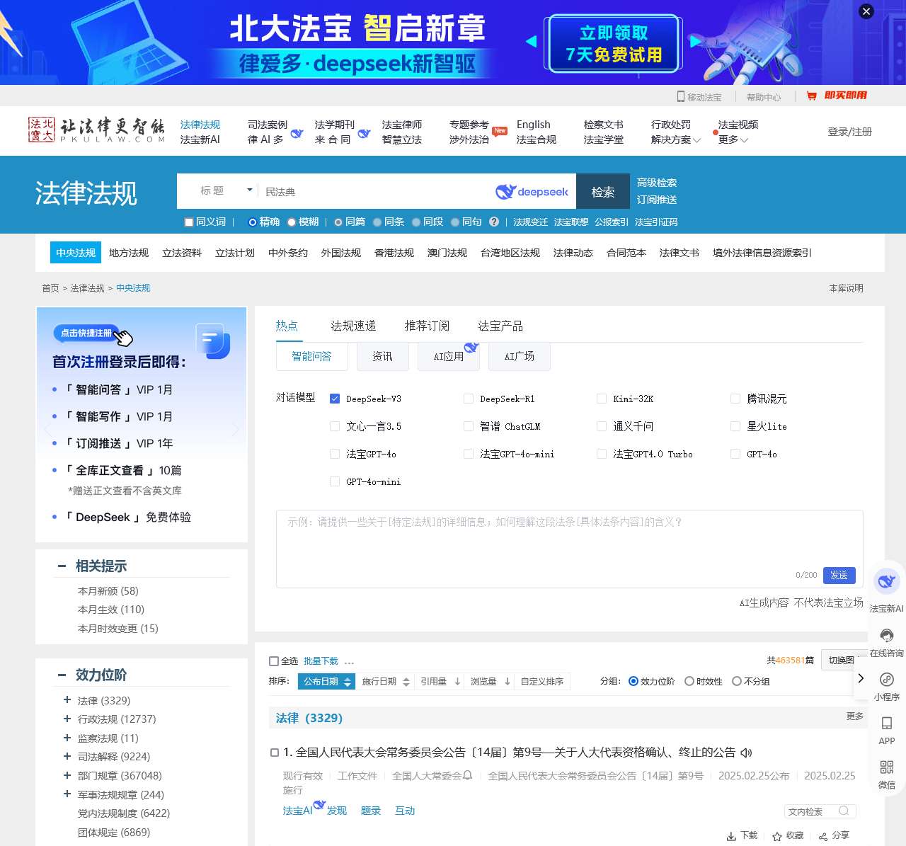Check the 全选 select-all checkbox
906x846 pixels.
coord(274,661)
